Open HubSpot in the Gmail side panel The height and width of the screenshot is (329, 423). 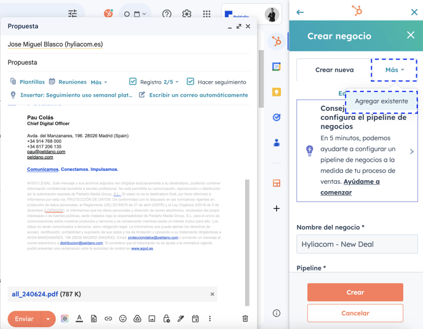coord(277,41)
